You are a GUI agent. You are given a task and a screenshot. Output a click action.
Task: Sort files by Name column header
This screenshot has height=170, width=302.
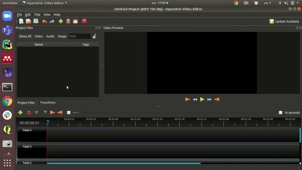tap(39, 44)
